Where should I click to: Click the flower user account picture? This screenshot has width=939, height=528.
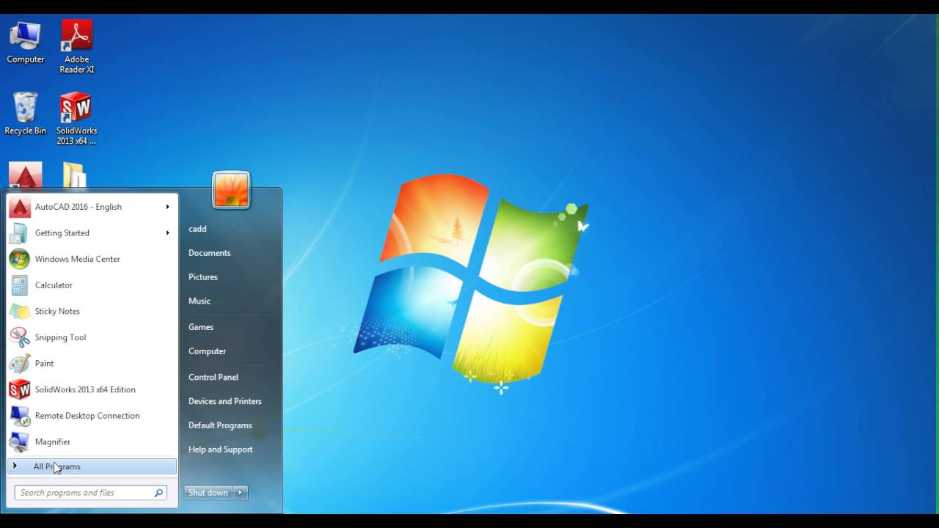[231, 190]
